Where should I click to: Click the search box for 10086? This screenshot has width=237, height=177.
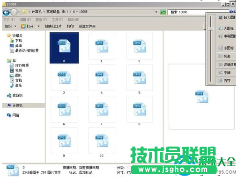click(x=198, y=12)
